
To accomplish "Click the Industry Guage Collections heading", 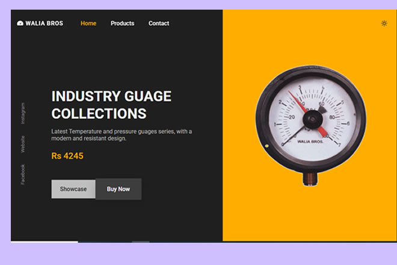I will 111,105.
